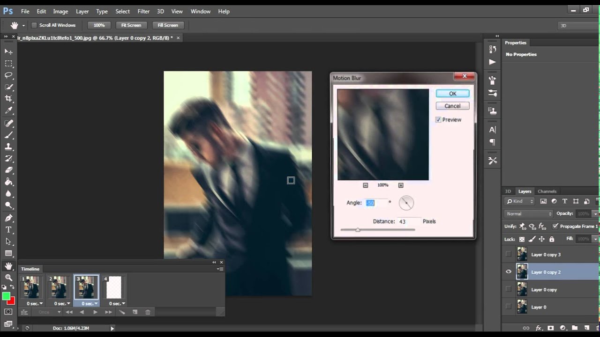This screenshot has height=337, width=600.
Task: Select the Brush tool
Action: pyautogui.click(x=8, y=135)
